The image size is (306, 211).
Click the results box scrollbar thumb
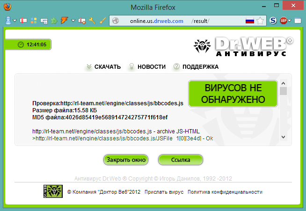pyautogui.click(x=284, y=91)
